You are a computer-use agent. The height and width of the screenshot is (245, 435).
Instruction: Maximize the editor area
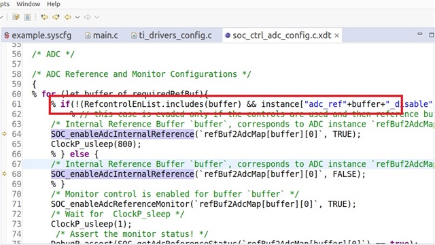(432, 35)
